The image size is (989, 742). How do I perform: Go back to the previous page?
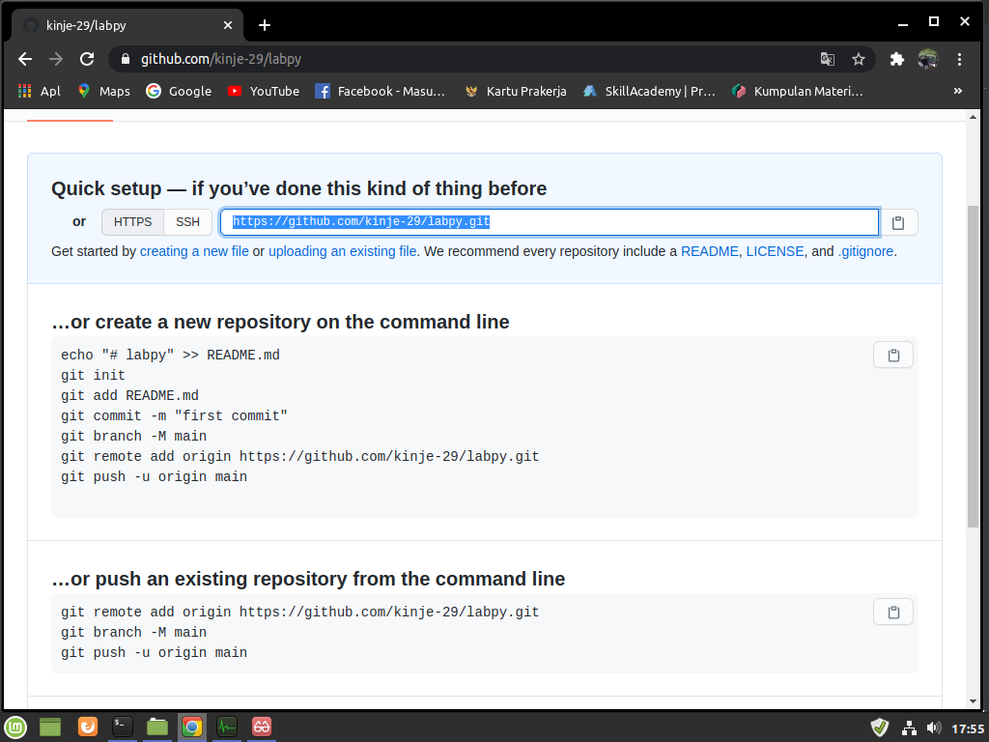[25, 59]
